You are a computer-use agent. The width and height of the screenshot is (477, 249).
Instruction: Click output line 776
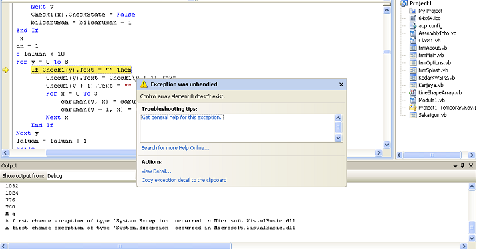[10, 200]
